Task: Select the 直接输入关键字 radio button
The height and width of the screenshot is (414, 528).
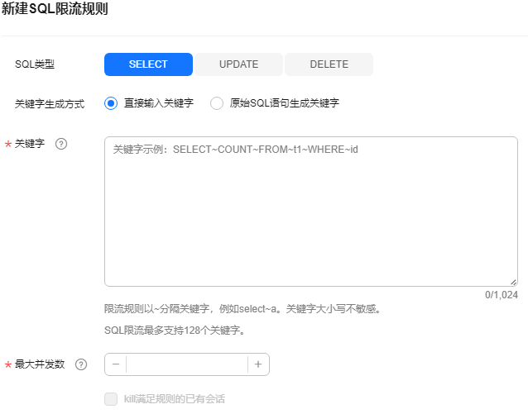Action: [x=111, y=103]
